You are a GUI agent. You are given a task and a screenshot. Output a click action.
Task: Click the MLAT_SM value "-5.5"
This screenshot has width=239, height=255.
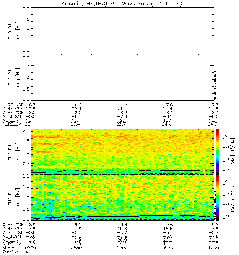tap(31, 116)
